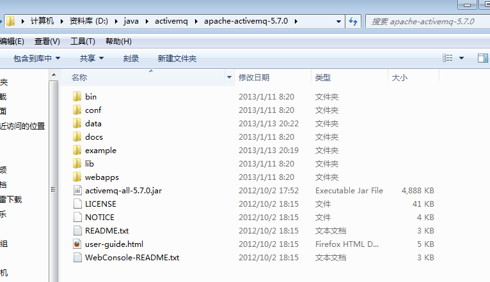Click the README.txt file name
The image size is (490, 282).
coord(107,230)
